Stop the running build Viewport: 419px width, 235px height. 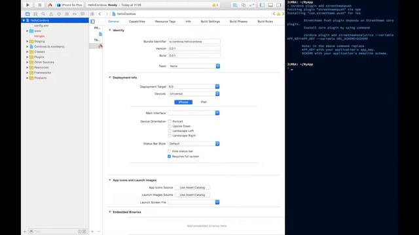point(39,5)
